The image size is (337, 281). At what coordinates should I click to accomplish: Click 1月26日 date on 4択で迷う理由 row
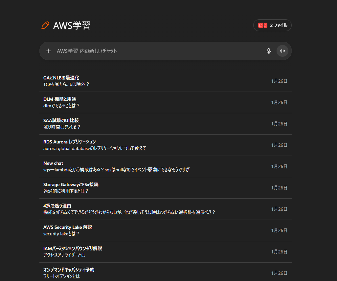point(279,209)
